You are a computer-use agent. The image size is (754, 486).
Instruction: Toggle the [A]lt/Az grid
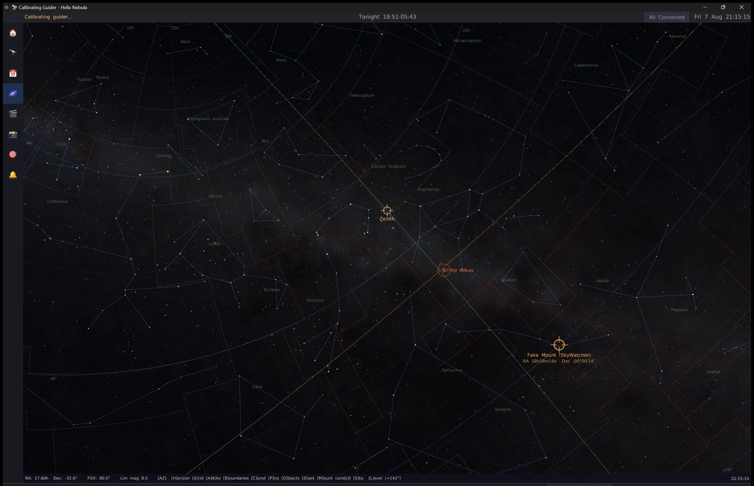pyautogui.click(x=213, y=478)
